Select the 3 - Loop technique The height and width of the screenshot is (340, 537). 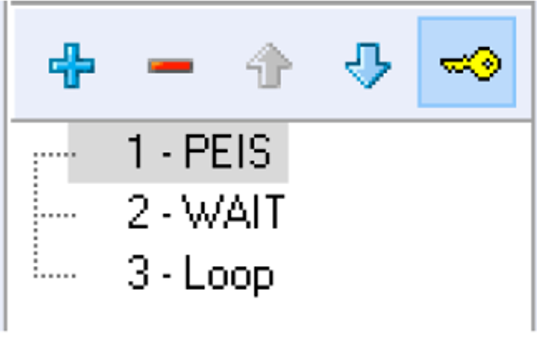tap(200, 274)
